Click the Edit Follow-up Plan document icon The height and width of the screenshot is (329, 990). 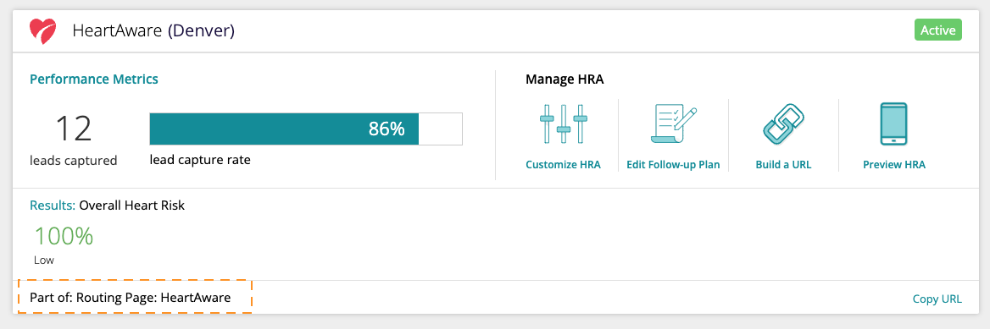(673, 124)
